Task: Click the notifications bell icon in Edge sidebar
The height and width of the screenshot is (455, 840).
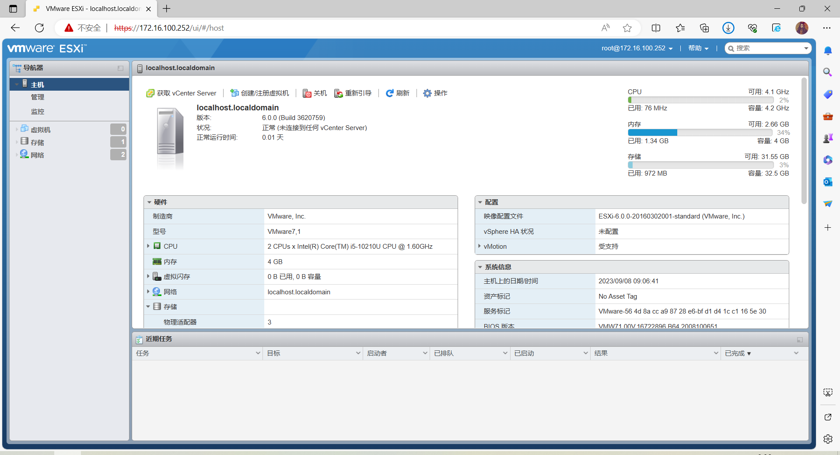Action: tap(828, 50)
